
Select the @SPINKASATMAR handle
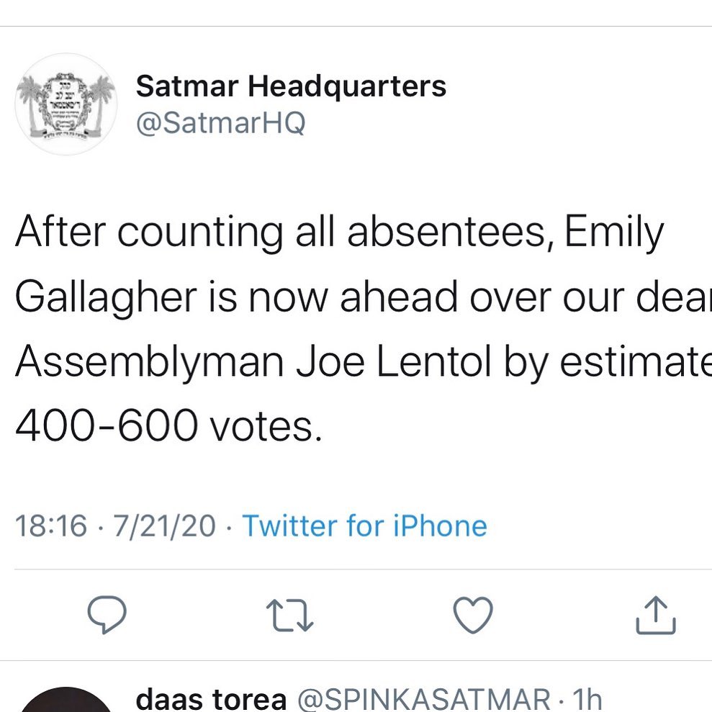coord(423,700)
